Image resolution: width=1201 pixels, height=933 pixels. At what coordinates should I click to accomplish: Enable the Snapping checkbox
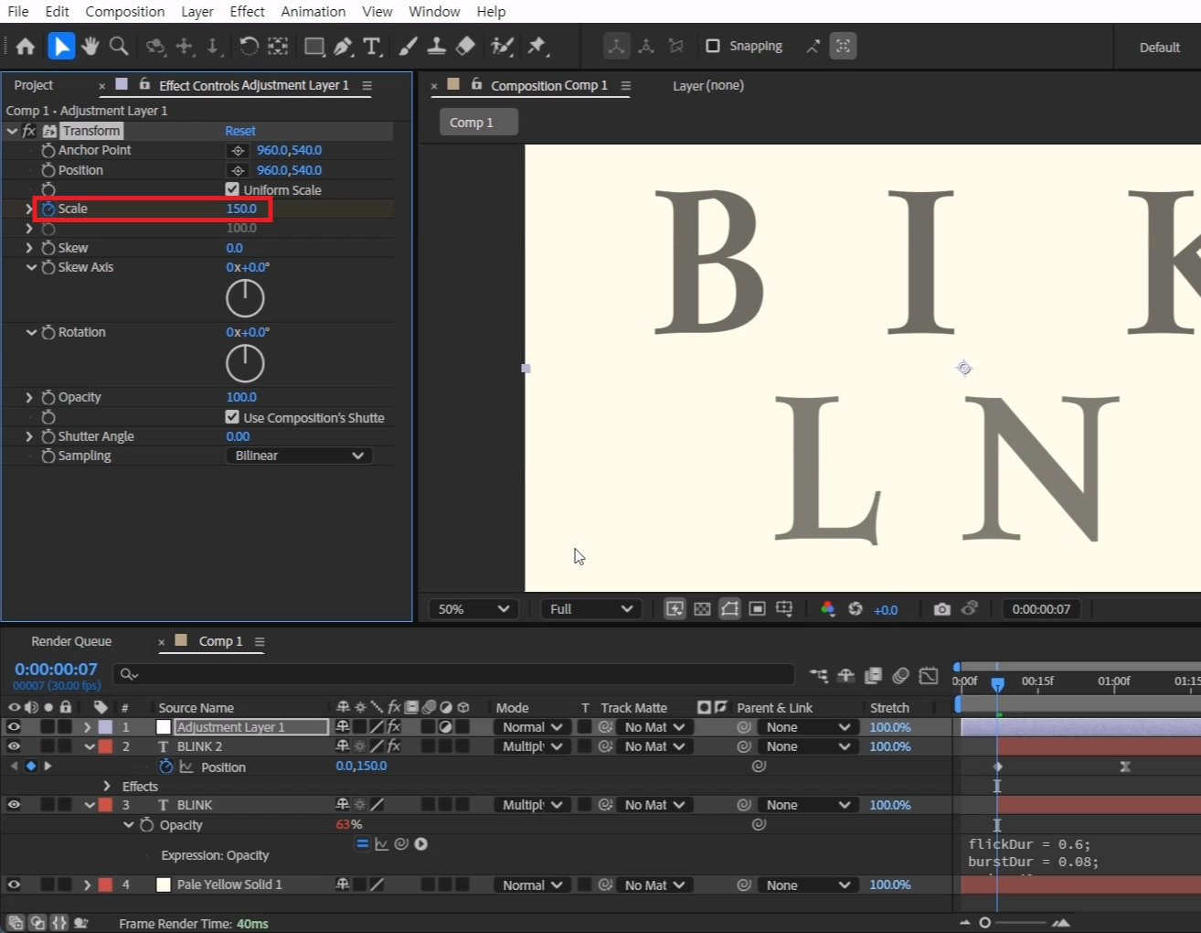point(713,46)
